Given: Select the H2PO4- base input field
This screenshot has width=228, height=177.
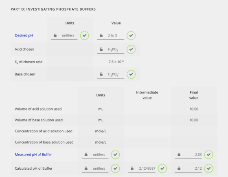Looking at the screenshot, I should (110, 74).
